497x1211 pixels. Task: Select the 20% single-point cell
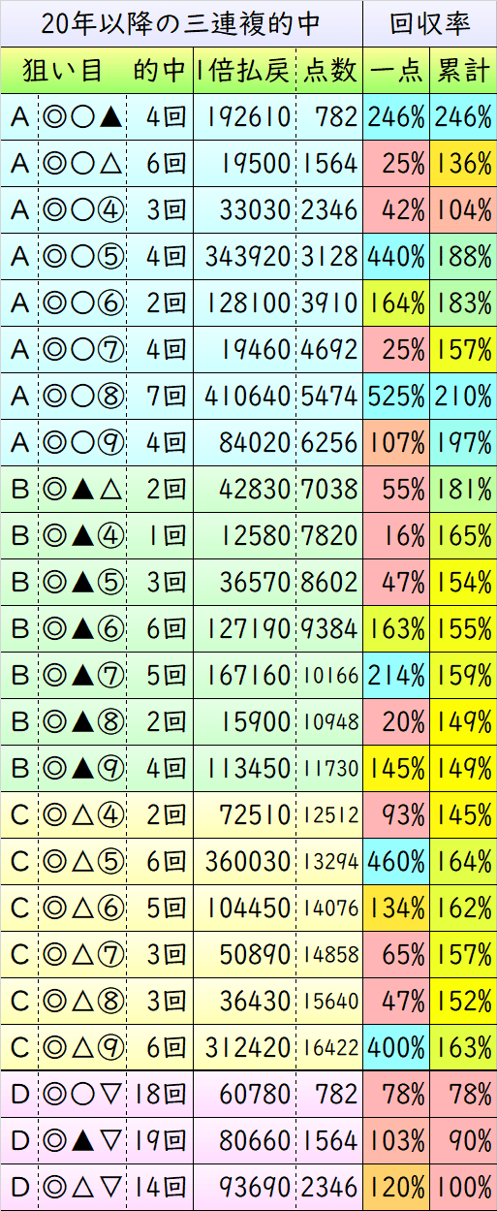(397, 722)
